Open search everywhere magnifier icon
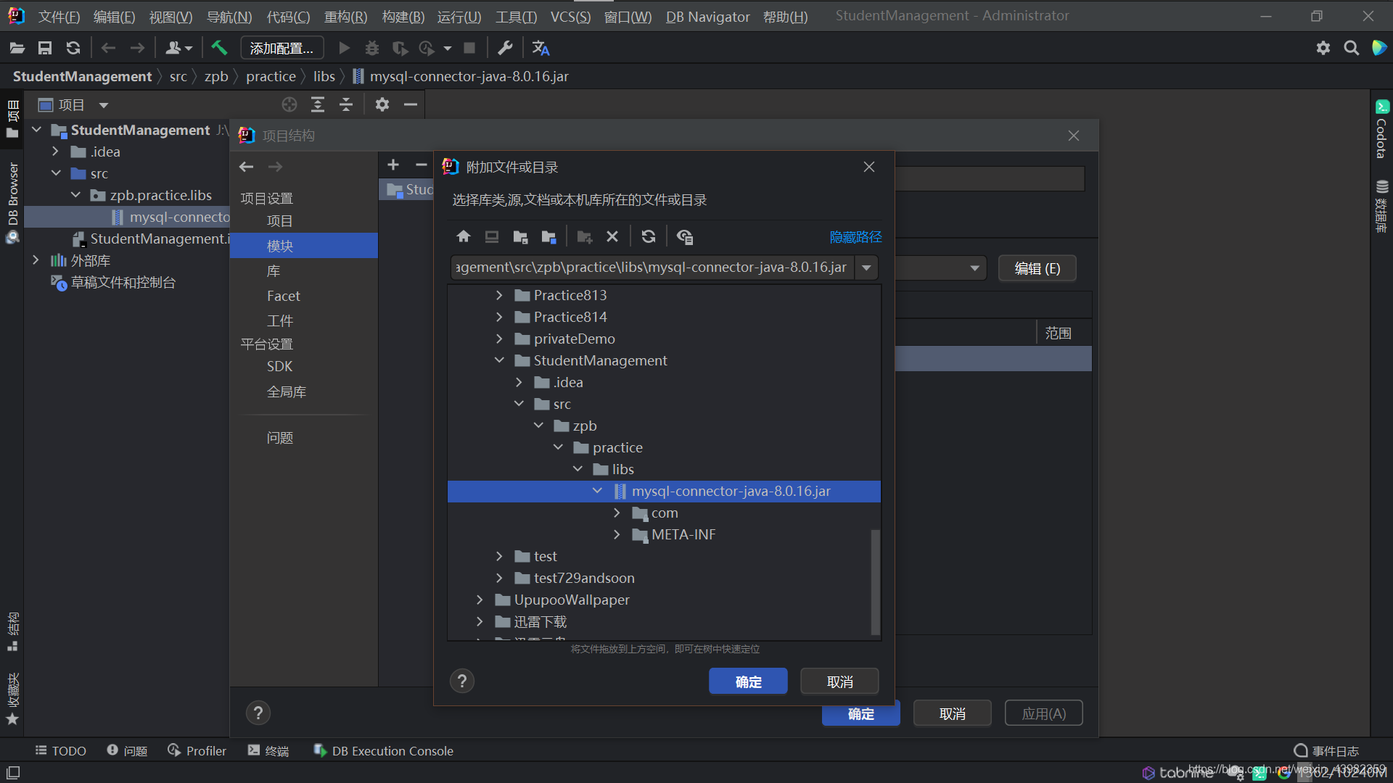 1351,48
